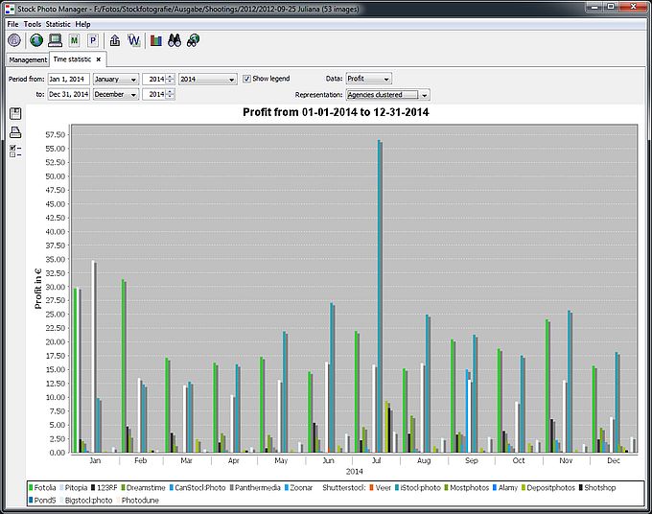The width and height of the screenshot is (652, 514).
Task: Increase the start year spinner value
Action: 170,77
